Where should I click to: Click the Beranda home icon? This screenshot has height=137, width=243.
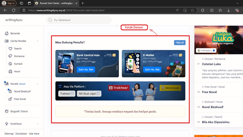(7, 33)
